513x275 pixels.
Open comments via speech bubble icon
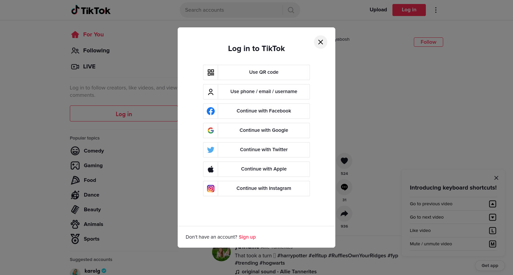344,187
